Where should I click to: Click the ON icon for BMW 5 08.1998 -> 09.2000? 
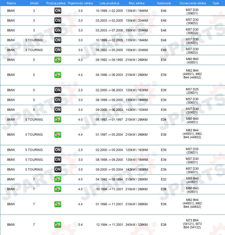pyautogui.click(x=58, y=100)
